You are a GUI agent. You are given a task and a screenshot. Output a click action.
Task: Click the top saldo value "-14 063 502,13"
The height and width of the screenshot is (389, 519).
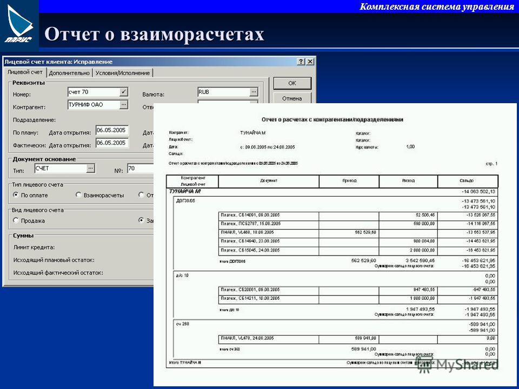tap(478, 192)
